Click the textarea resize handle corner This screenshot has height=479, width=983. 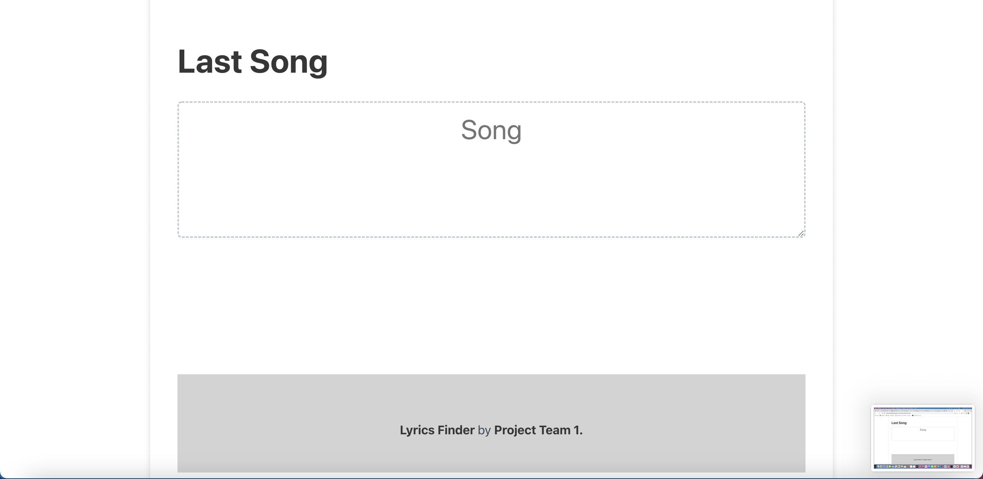pyautogui.click(x=801, y=234)
